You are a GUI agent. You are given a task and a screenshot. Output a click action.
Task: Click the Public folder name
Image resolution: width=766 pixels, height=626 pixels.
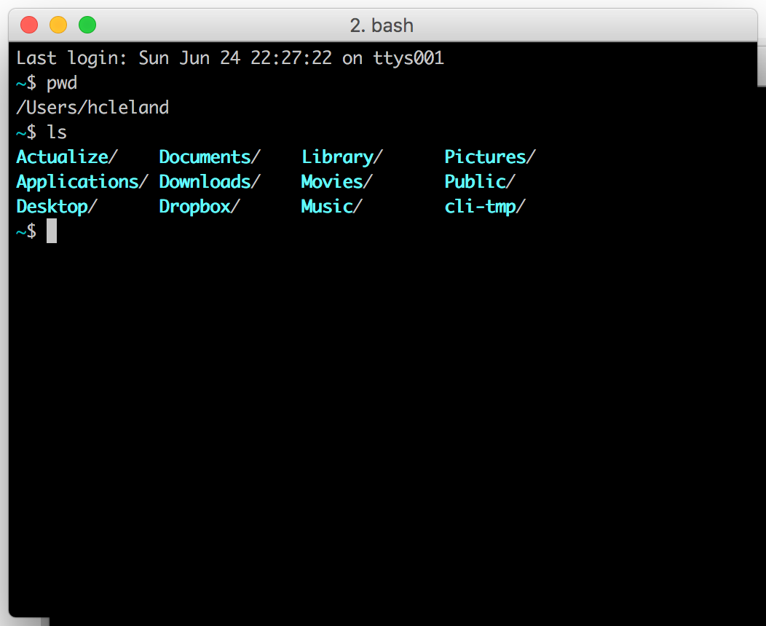[x=475, y=181]
